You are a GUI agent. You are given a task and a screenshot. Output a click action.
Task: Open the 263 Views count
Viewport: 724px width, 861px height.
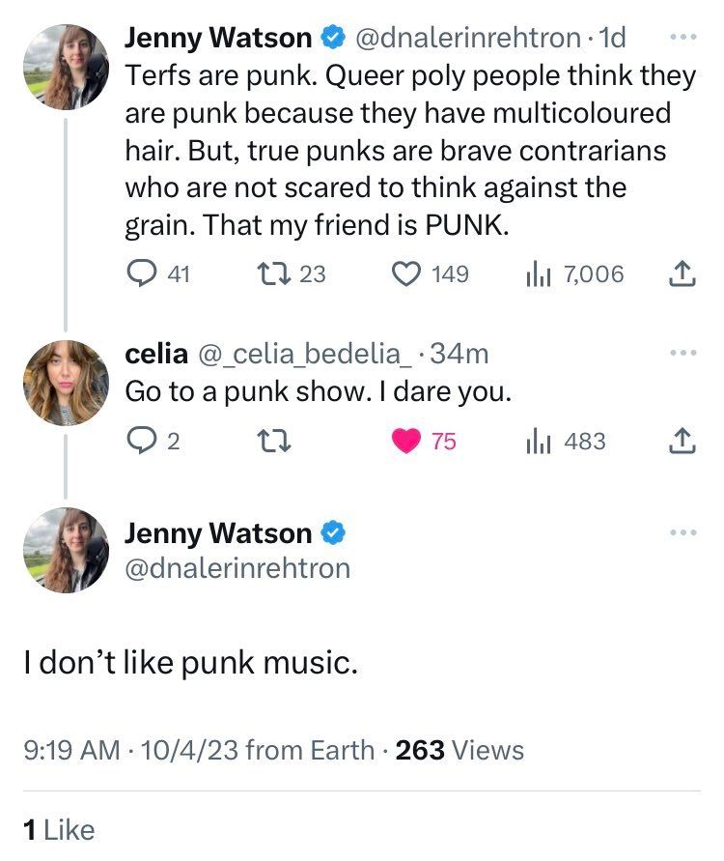pyautogui.click(x=459, y=750)
